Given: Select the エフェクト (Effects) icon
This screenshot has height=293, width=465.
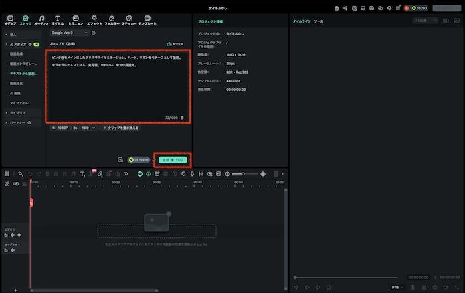Looking at the screenshot, I should [94, 20].
